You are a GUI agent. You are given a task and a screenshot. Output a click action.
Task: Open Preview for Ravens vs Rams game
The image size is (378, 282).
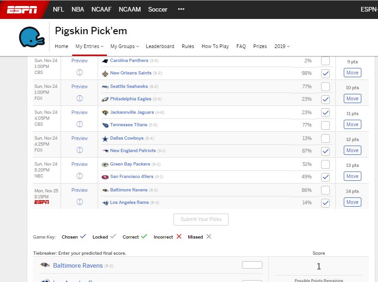79,190
